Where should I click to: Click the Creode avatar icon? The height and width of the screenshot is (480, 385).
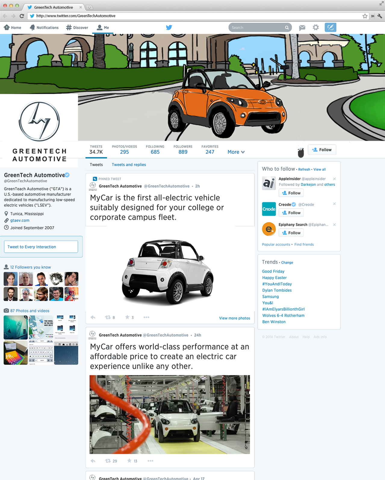tap(269, 209)
